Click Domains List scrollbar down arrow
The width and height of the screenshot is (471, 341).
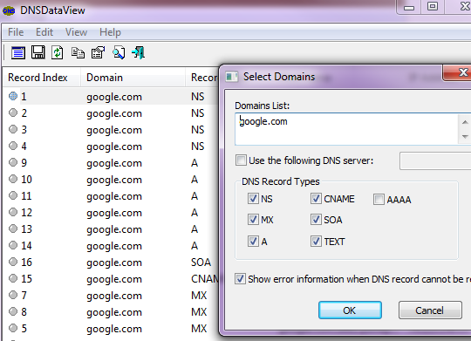coord(465,136)
